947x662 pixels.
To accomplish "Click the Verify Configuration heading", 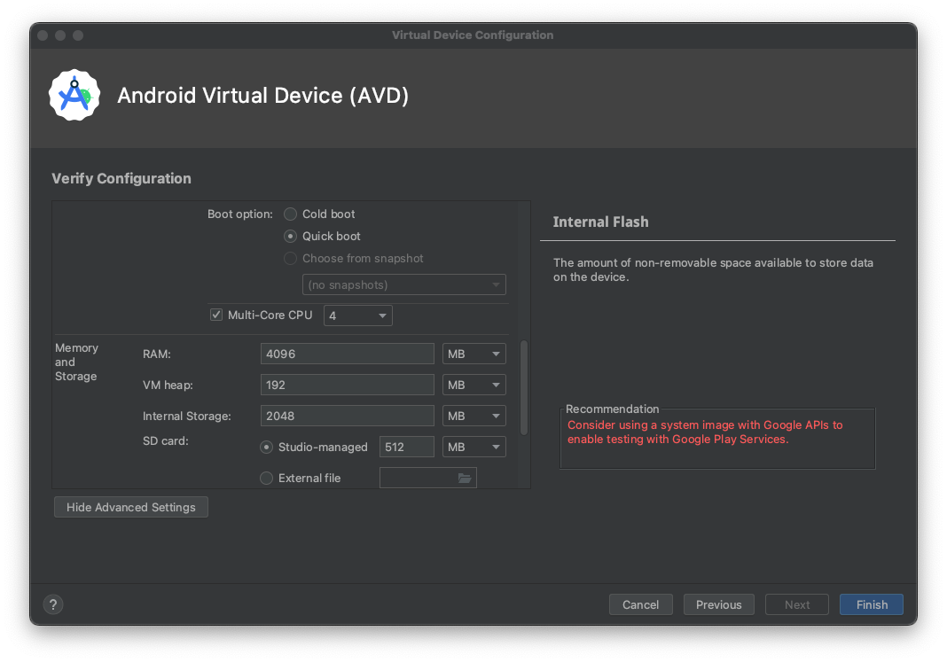I will pos(121,179).
